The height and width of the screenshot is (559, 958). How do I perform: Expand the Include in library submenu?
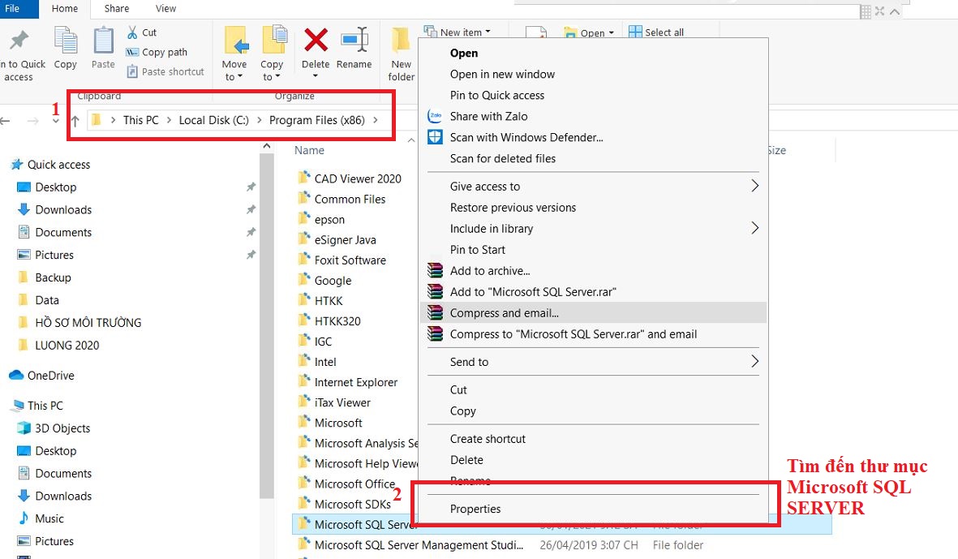(754, 228)
